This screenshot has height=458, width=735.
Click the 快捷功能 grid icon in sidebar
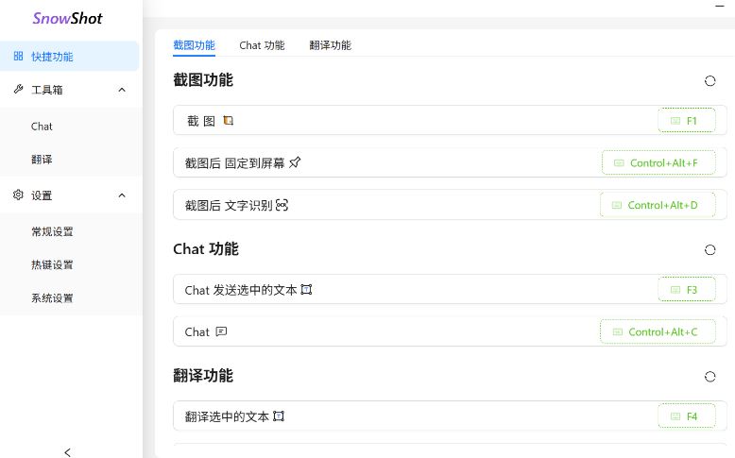coord(18,57)
